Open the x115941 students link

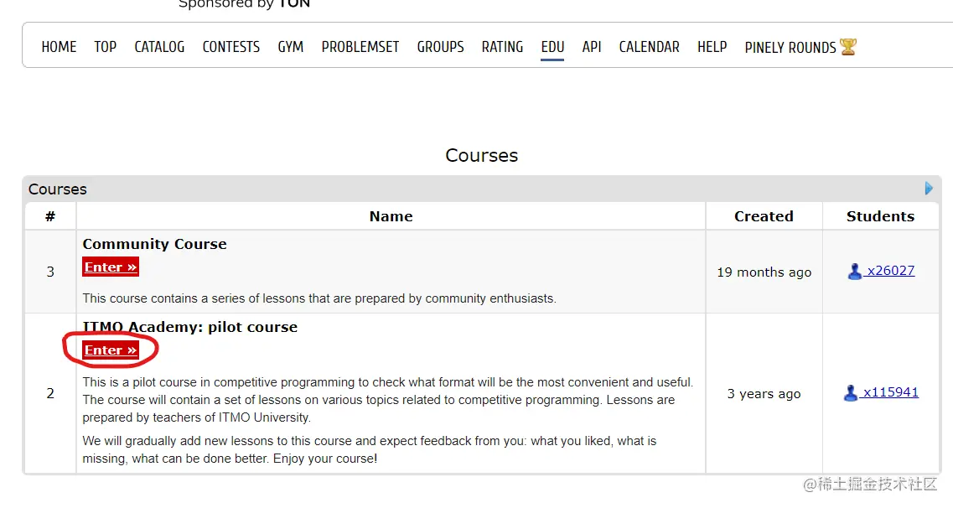(x=890, y=392)
